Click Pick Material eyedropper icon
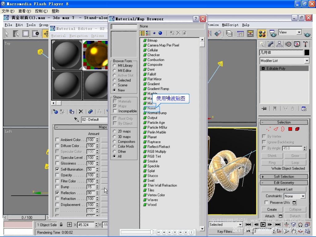Screen dimensions: 316x237 tap(77, 119)
